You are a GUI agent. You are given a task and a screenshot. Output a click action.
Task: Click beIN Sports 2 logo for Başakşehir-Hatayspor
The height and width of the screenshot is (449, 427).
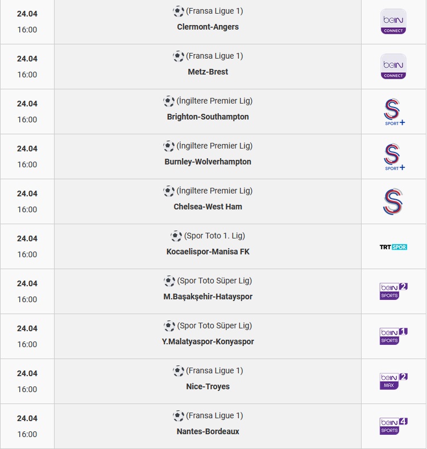pyautogui.click(x=393, y=291)
